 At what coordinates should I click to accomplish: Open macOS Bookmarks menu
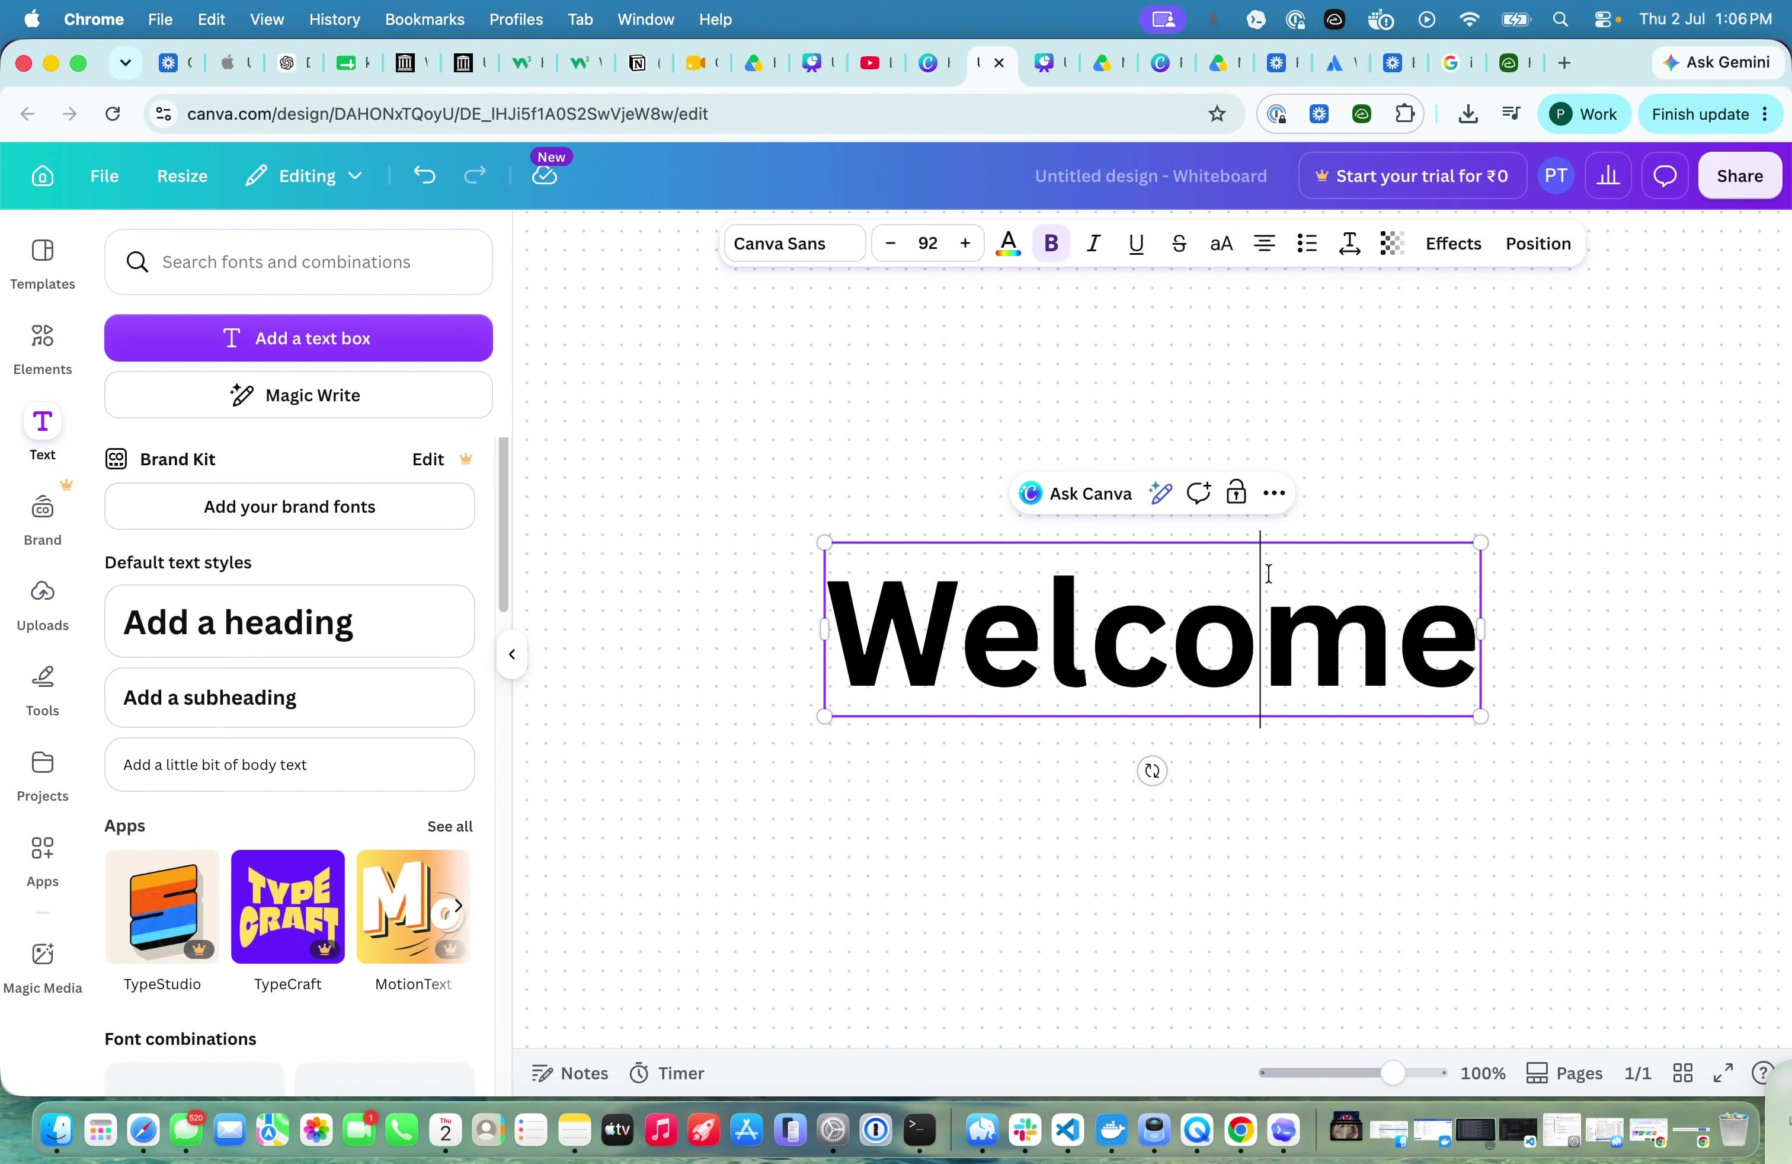click(425, 19)
